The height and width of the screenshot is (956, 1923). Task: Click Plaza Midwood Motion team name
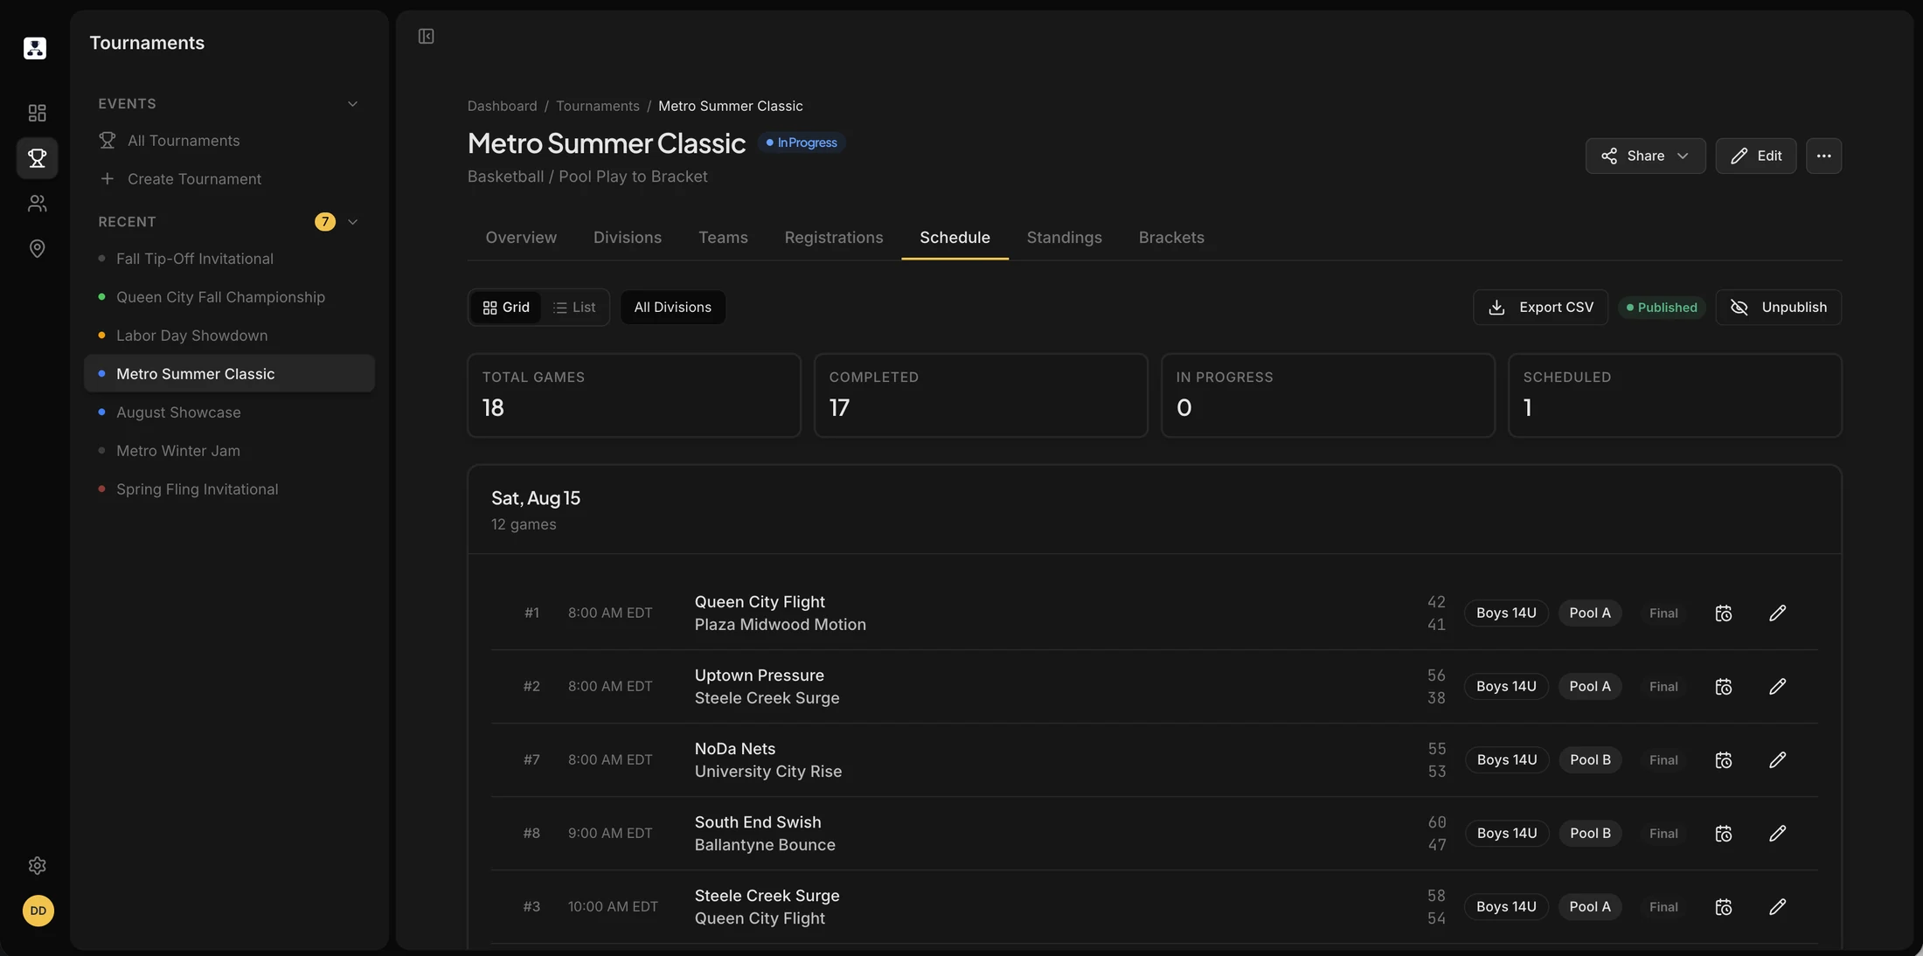pos(781,625)
